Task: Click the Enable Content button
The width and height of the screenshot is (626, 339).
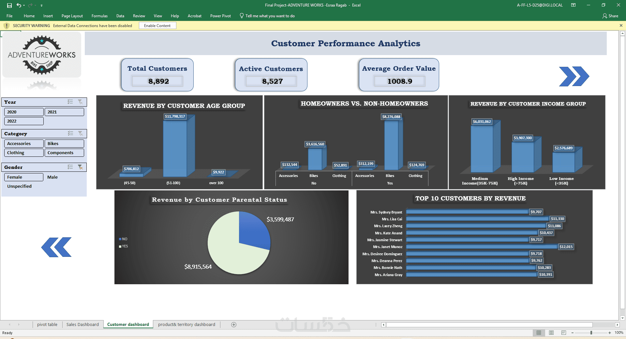Action: coord(157,25)
